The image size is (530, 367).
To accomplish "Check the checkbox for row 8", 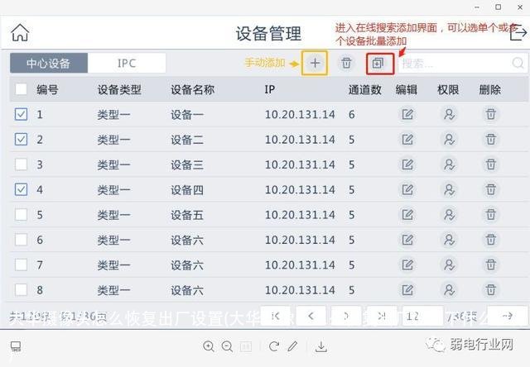I will [x=21, y=290].
